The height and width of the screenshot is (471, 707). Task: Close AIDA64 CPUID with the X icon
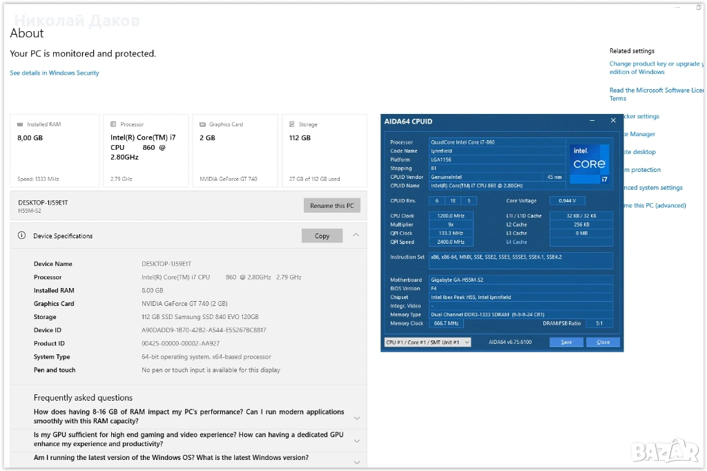pyautogui.click(x=613, y=121)
